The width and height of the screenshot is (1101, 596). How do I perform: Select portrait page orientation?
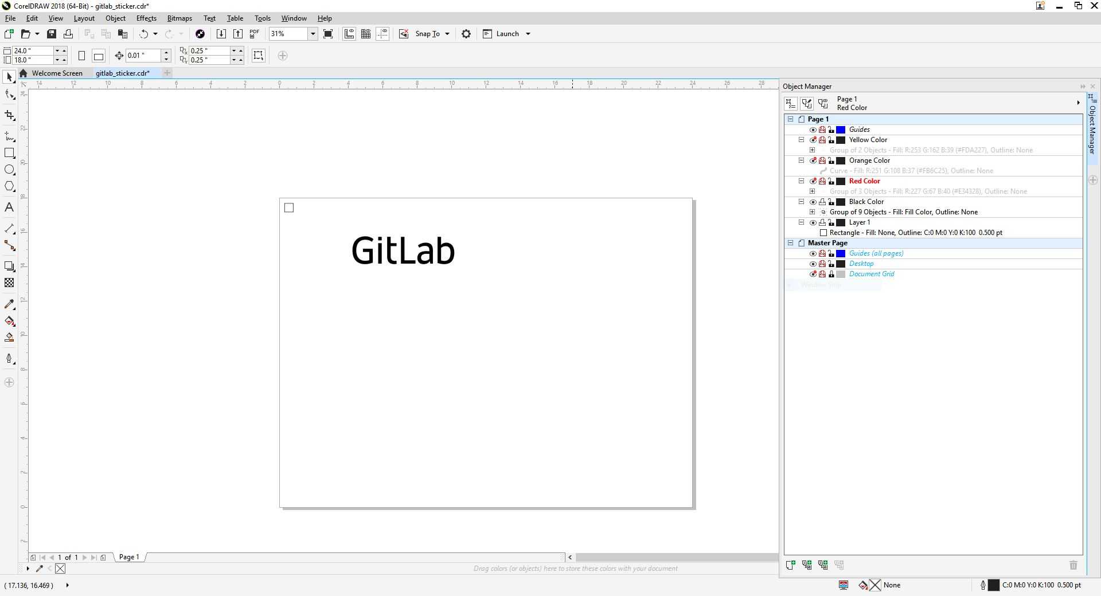pos(81,56)
